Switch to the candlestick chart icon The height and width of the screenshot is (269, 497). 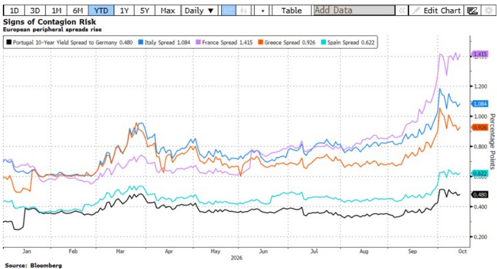pos(243,10)
